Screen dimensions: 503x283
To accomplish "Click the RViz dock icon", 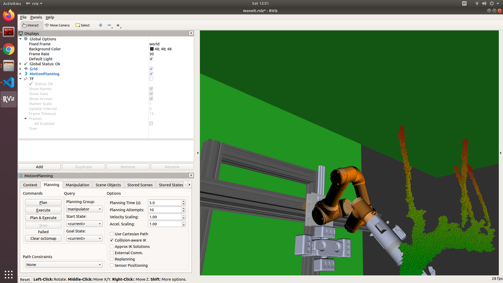I will 9,99.
